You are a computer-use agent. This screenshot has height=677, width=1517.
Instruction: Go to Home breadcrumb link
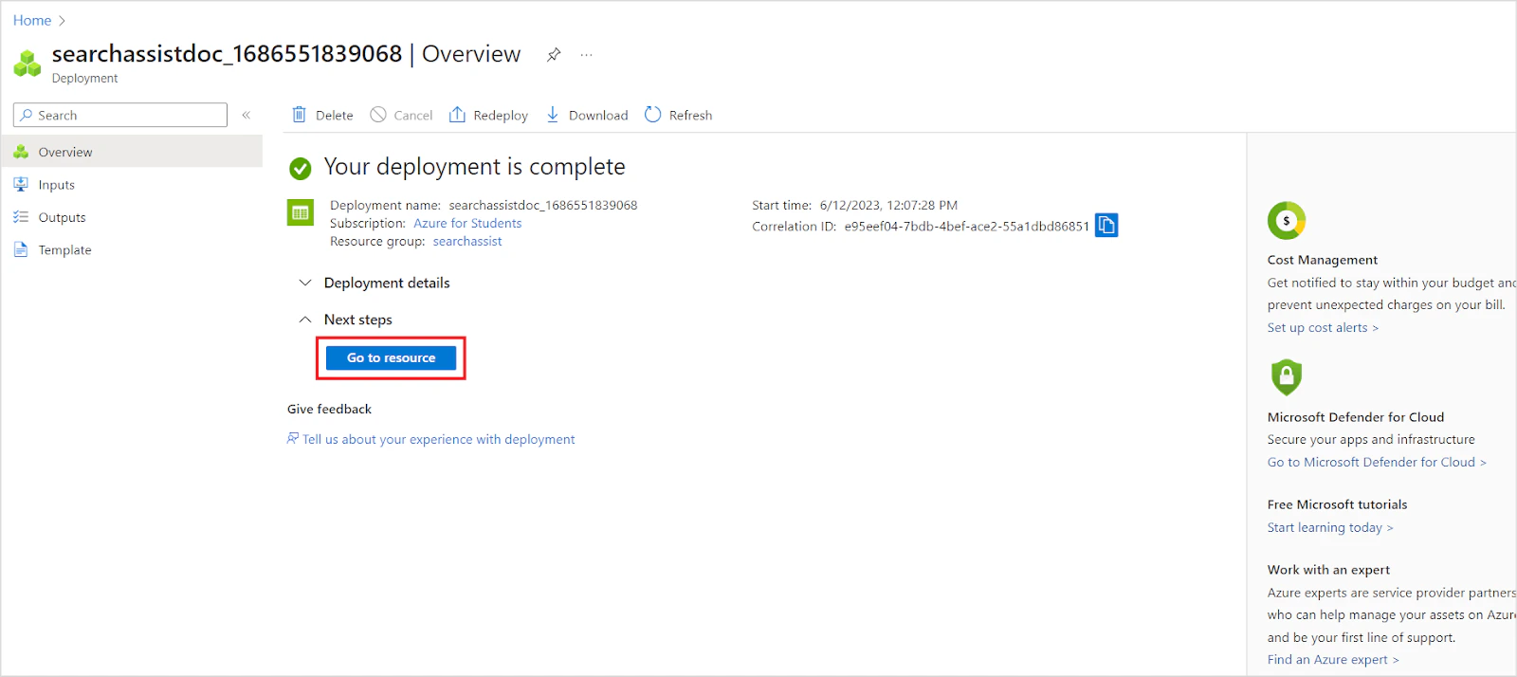pos(32,20)
